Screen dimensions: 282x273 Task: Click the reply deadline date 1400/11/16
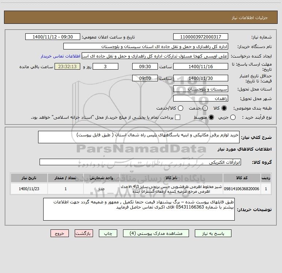(201, 66)
